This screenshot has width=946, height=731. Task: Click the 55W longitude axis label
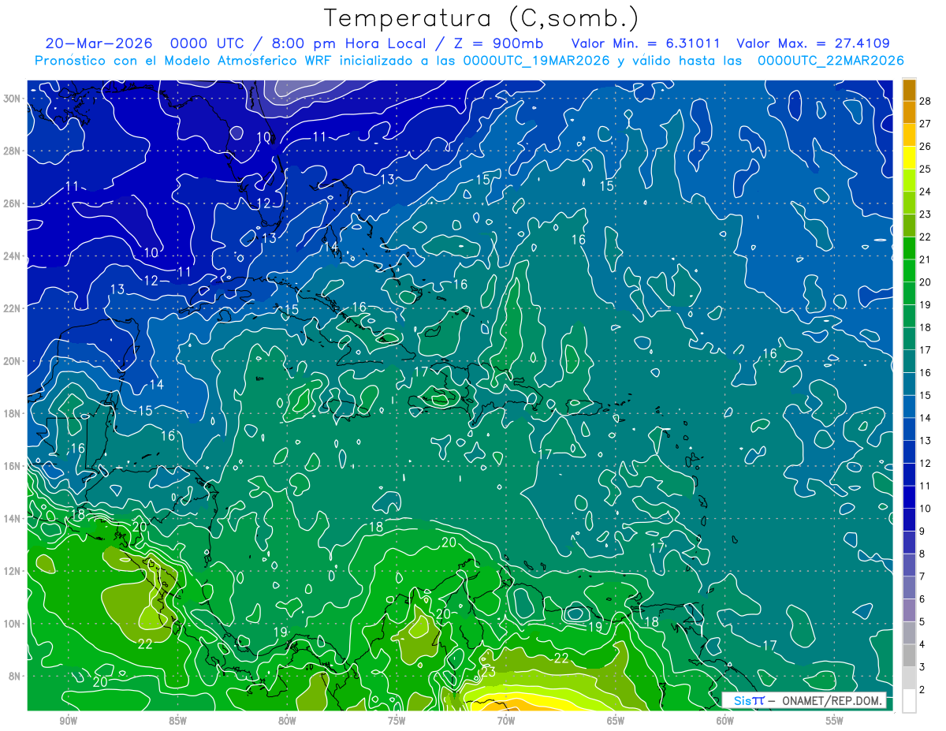[x=834, y=721]
